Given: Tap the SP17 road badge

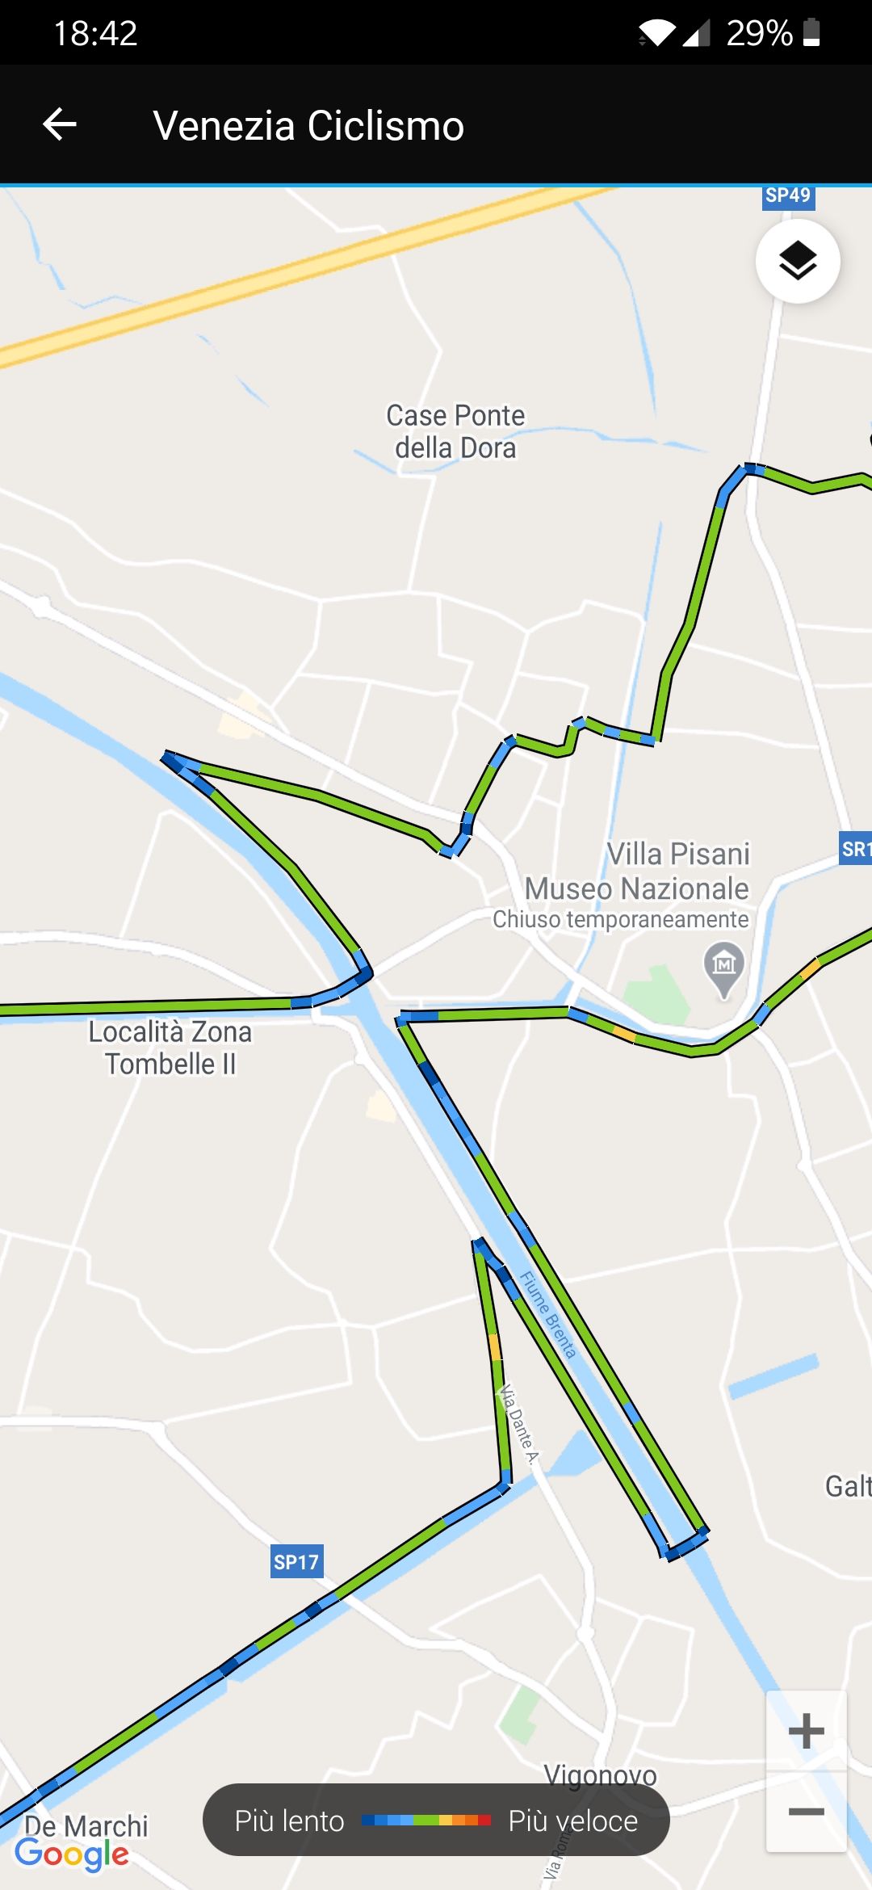Looking at the screenshot, I should pos(296,1562).
